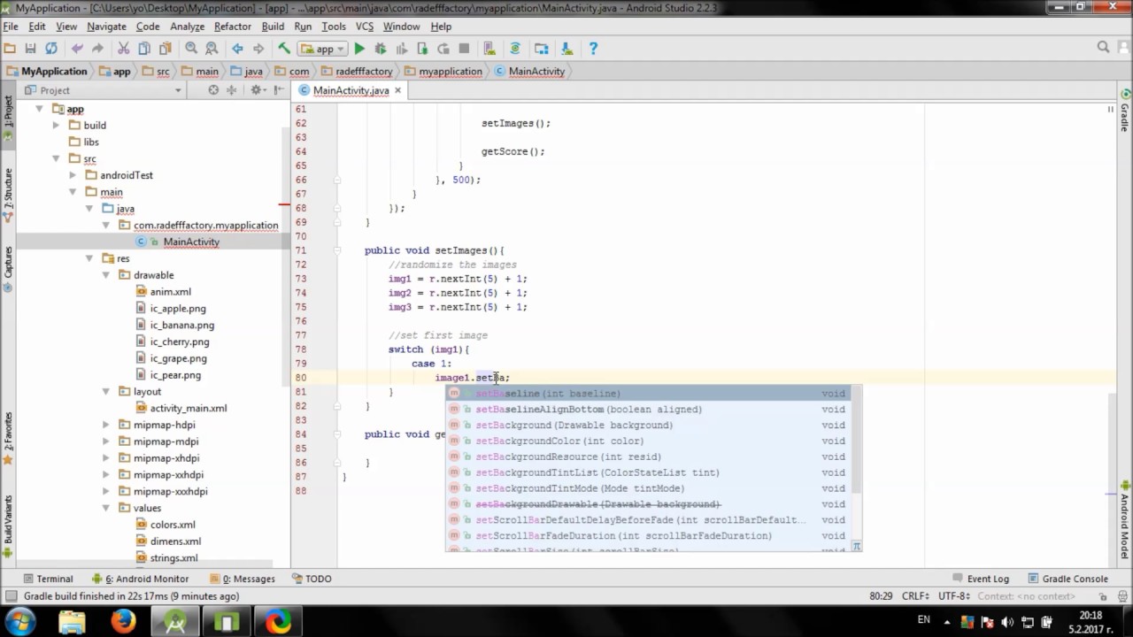Open the UTF-8 encoding selector
The image size is (1133, 637).
coord(955,596)
